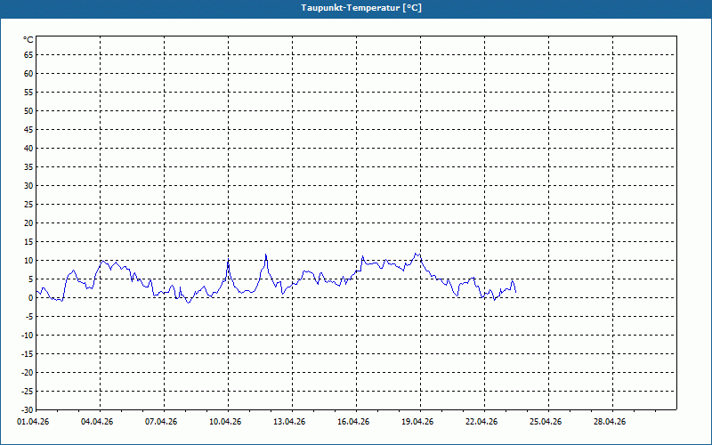The height and width of the screenshot is (445, 712).
Task: Click the 30 value on the y-axis
Action: tap(28, 185)
